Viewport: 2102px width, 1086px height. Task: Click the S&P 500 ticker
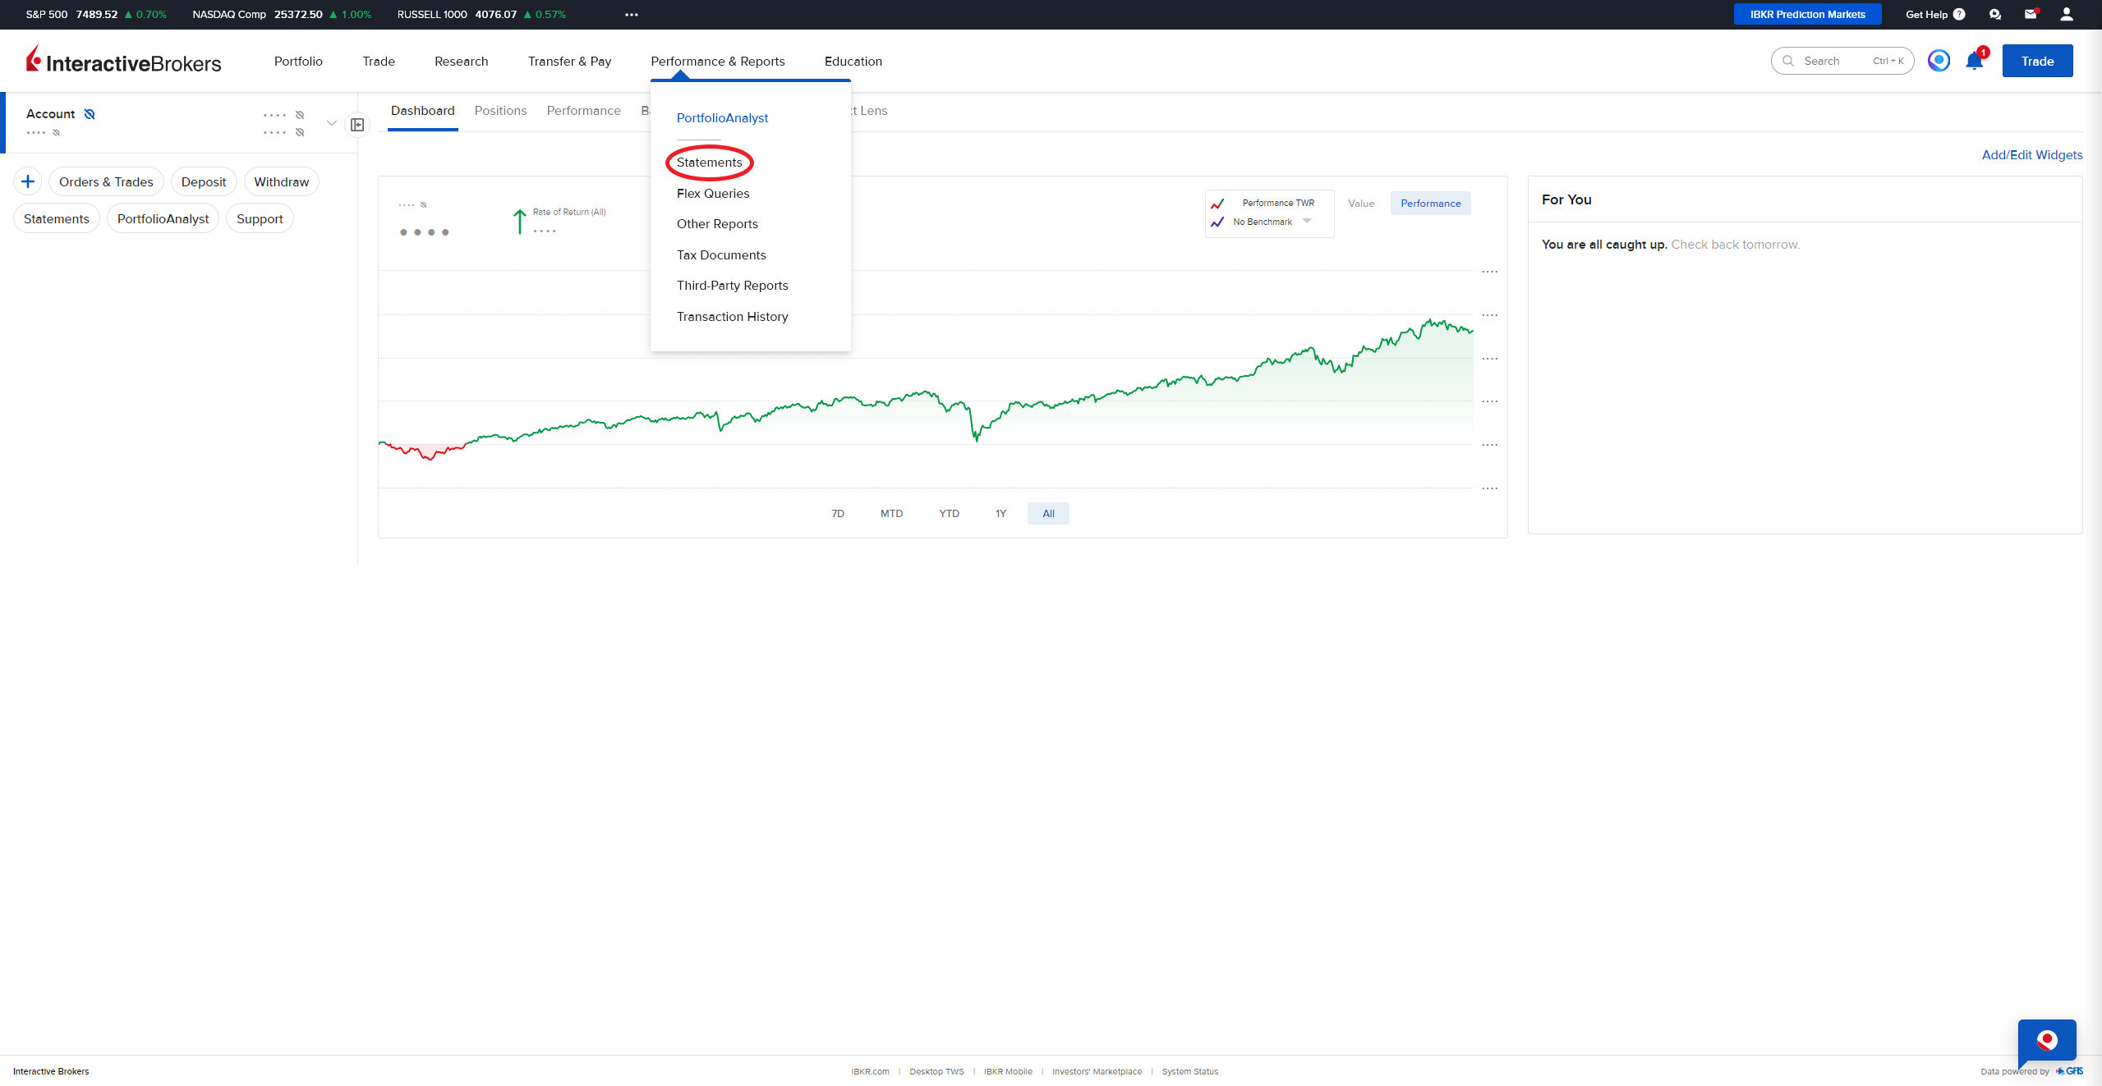point(96,14)
